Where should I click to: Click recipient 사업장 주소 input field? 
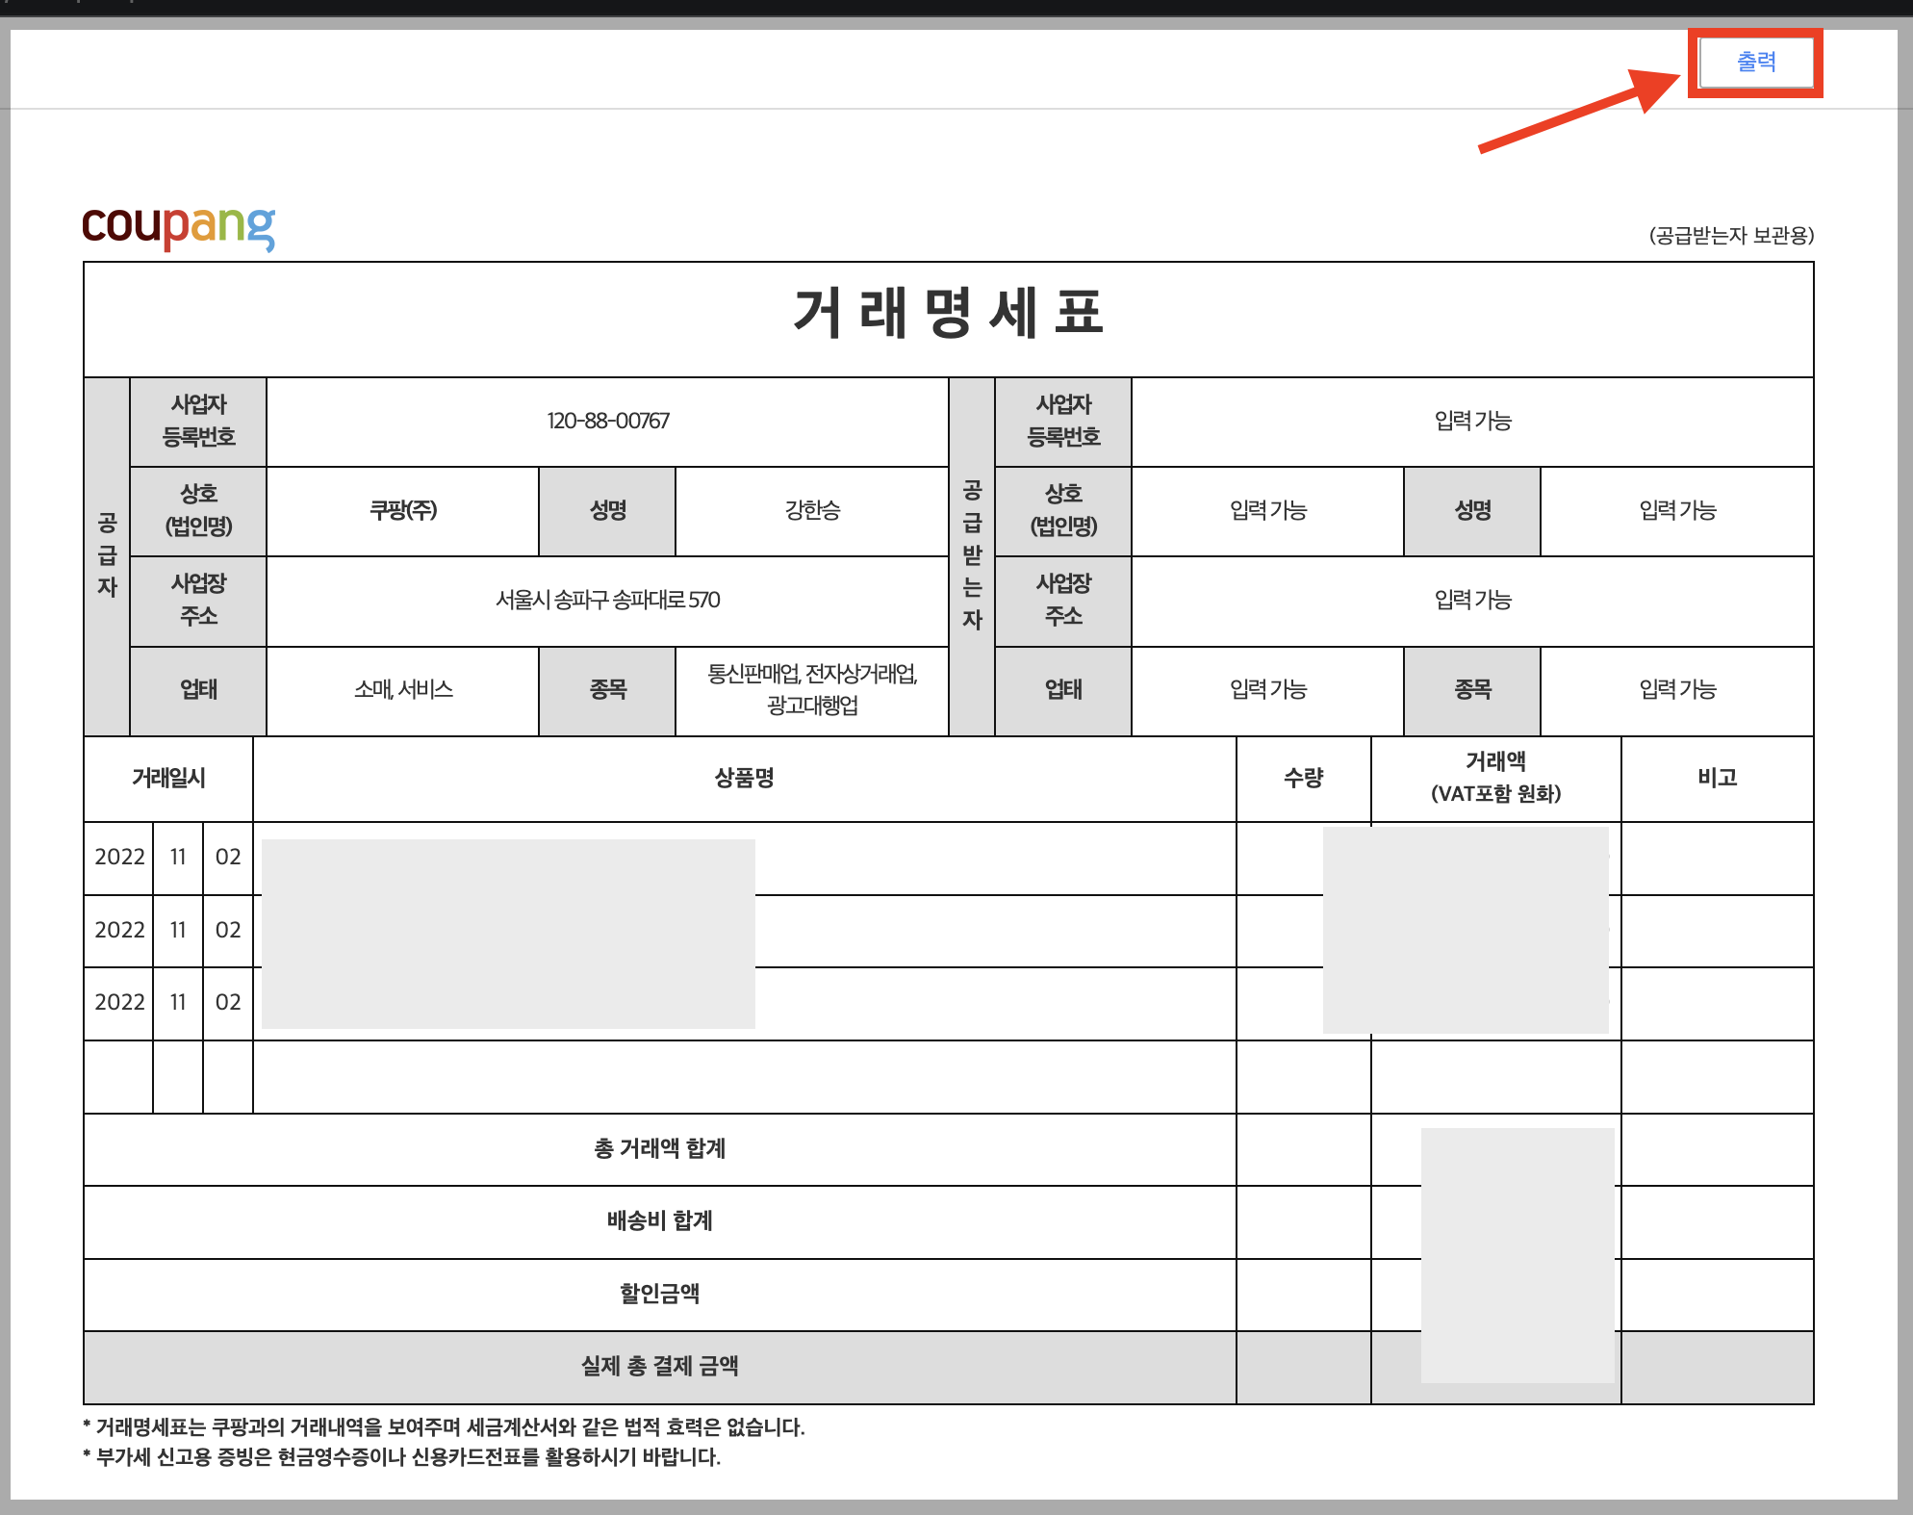[1471, 600]
